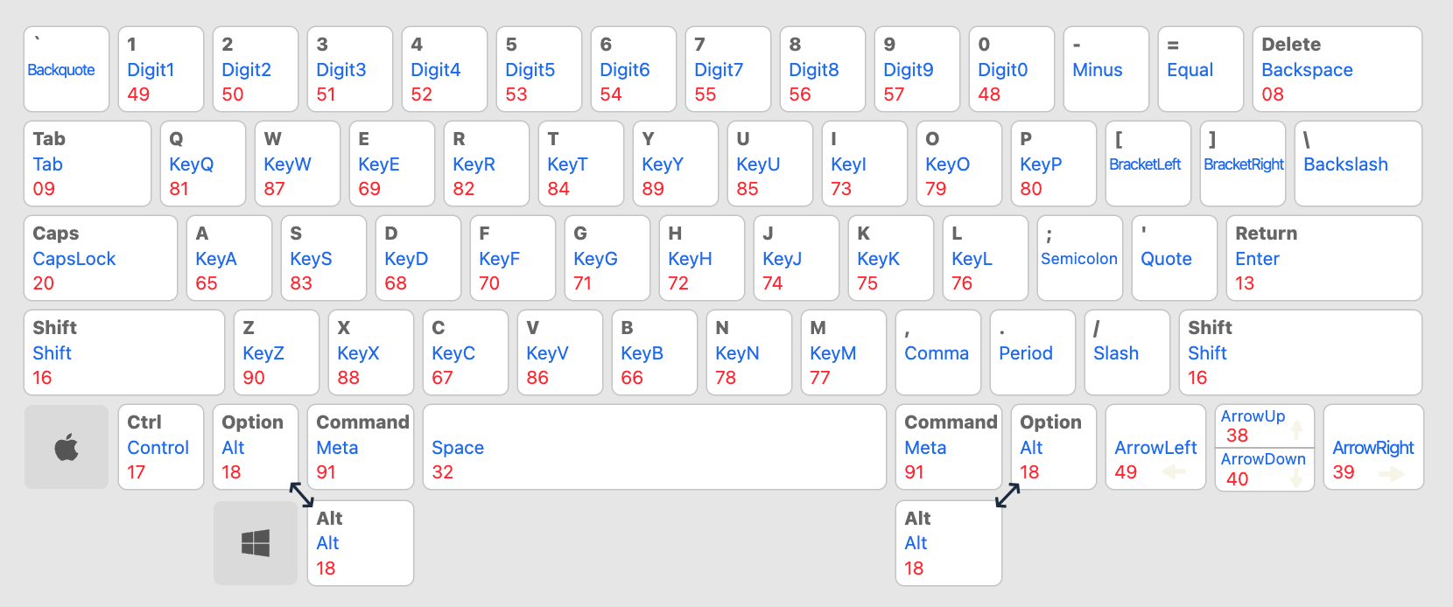
Task: Select the Backquote key
Action: (x=67, y=69)
